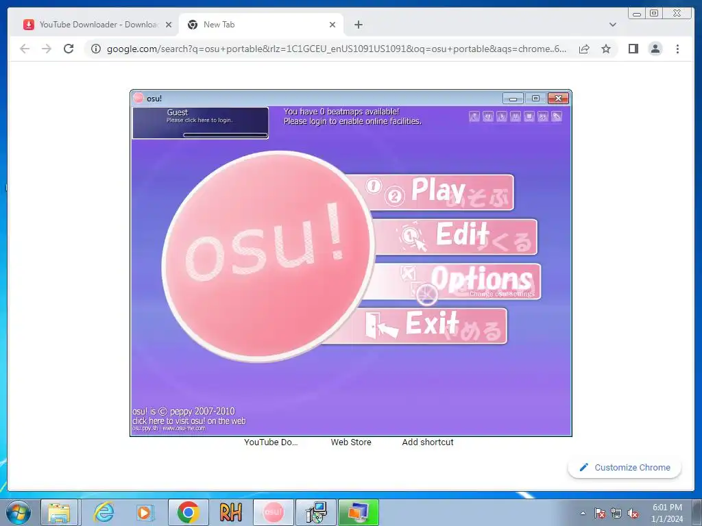Viewport: 702px width, 526px height.
Task: Switch to the New Tab tab
Action: (x=261, y=25)
